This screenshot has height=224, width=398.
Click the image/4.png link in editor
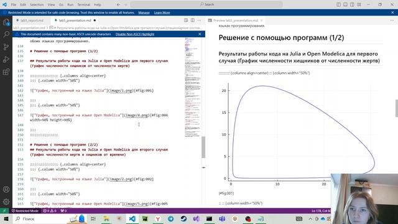pos(137,115)
